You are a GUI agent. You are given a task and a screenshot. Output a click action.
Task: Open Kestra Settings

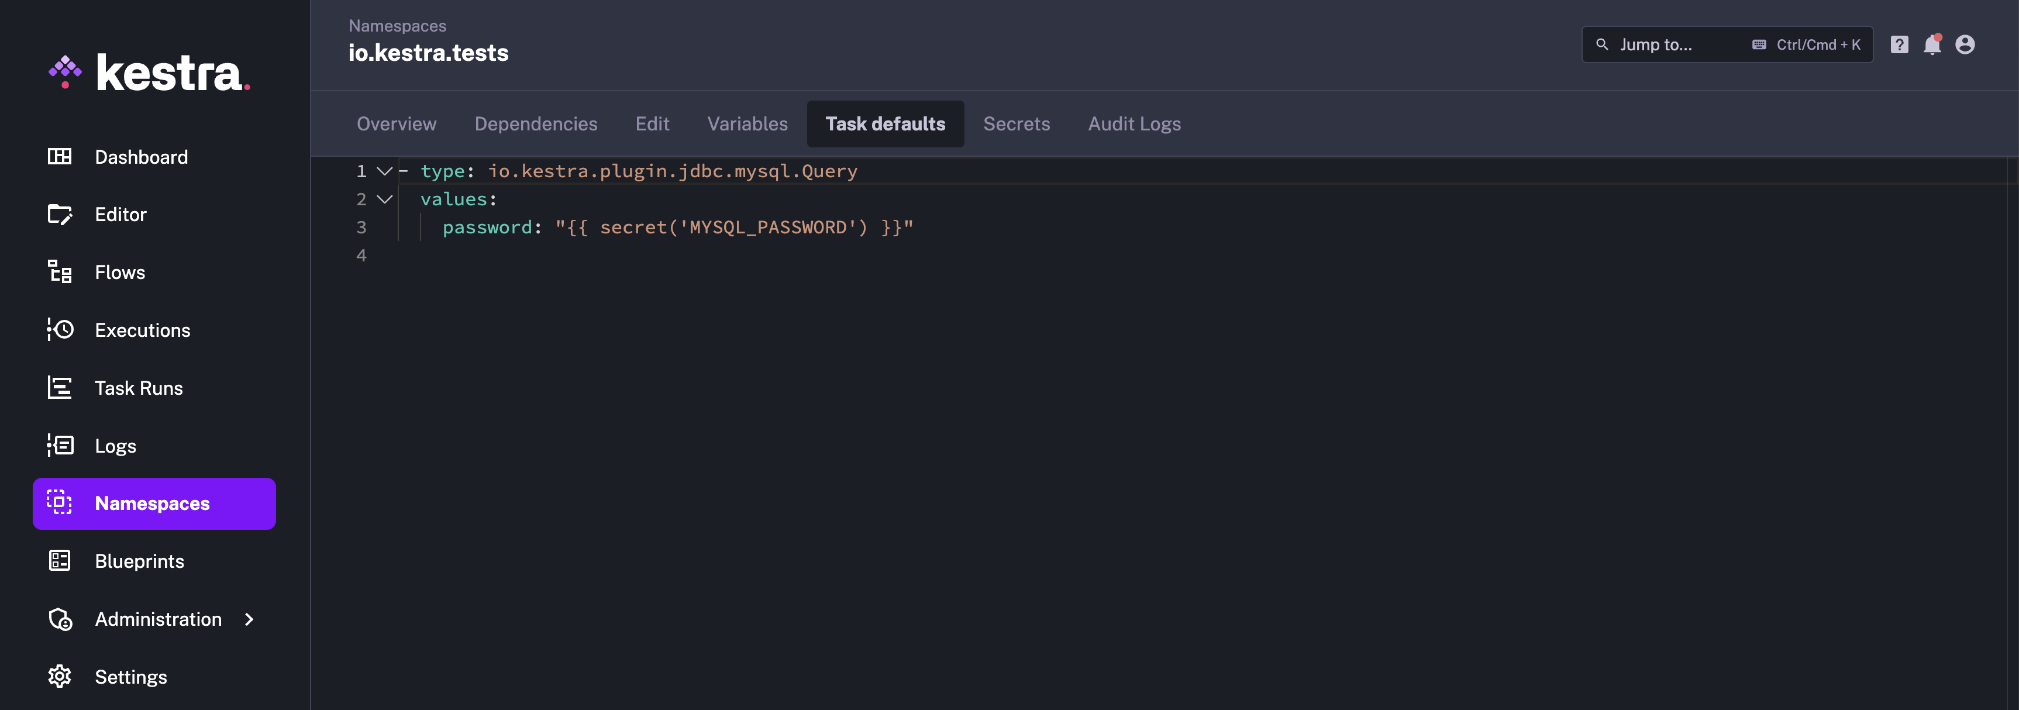pyautogui.click(x=131, y=676)
